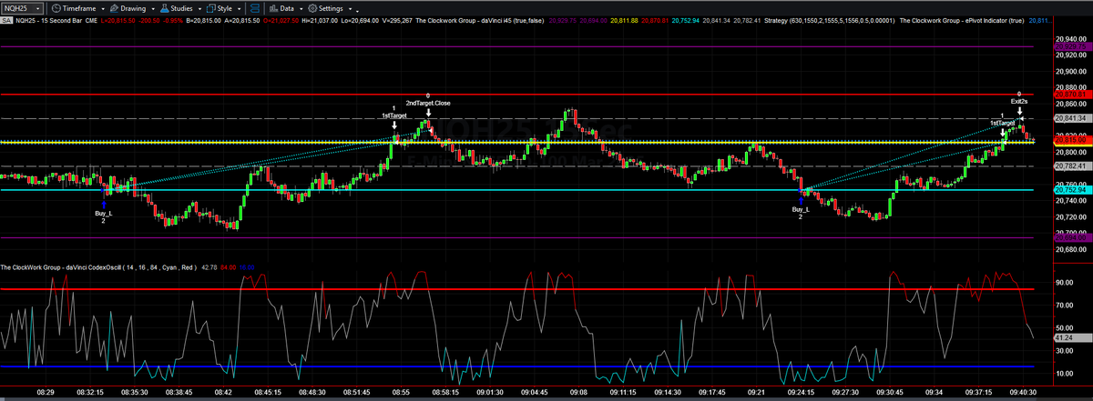
Task: Click the 1stTarget label near 09:37
Action: (x=1003, y=122)
